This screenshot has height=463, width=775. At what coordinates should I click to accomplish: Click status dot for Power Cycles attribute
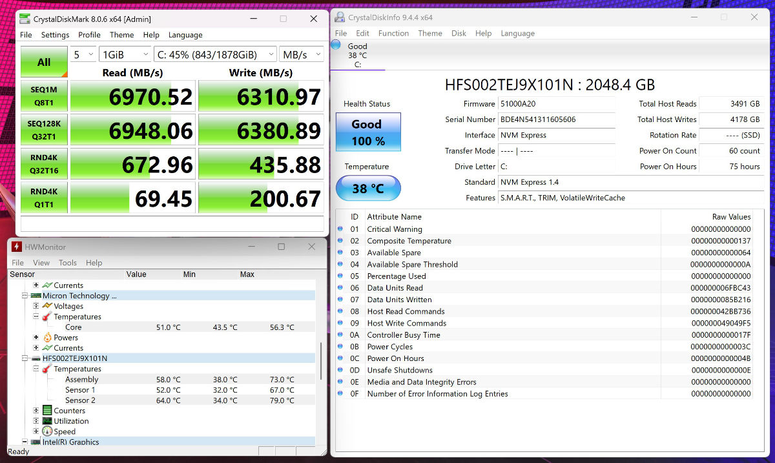[340, 347]
